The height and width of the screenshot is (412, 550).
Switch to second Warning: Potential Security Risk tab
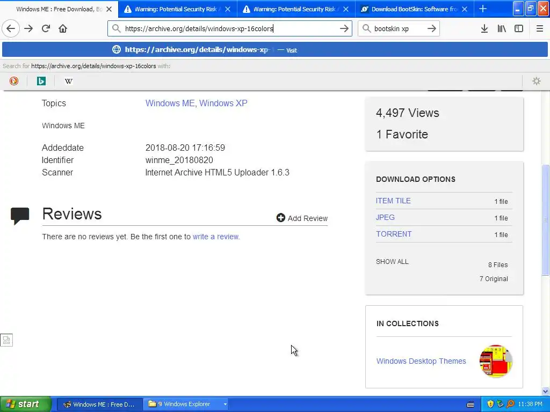pos(296,9)
